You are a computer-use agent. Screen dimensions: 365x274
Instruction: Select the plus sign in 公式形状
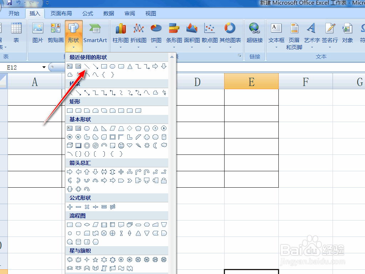point(70,207)
